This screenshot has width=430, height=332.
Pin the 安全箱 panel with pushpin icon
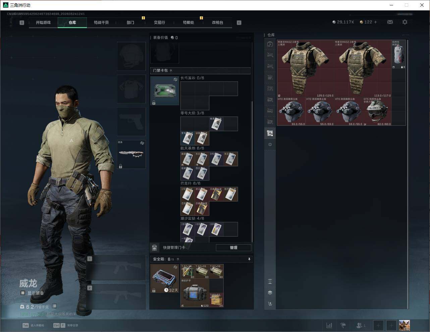[249, 259]
